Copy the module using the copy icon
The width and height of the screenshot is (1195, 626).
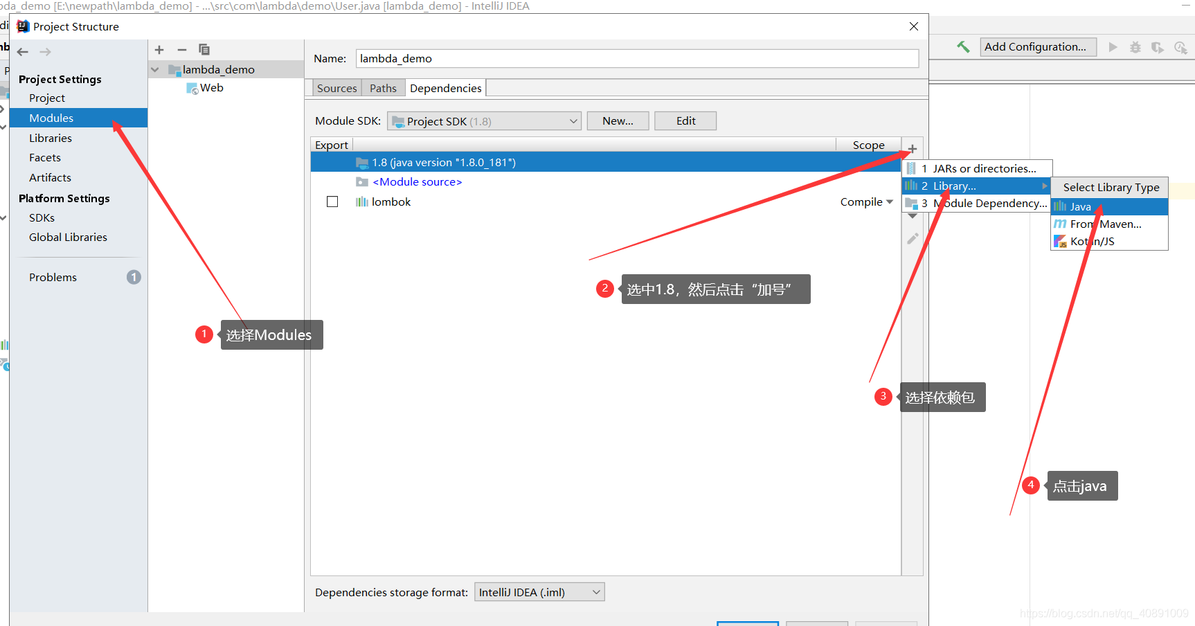(x=204, y=50)
